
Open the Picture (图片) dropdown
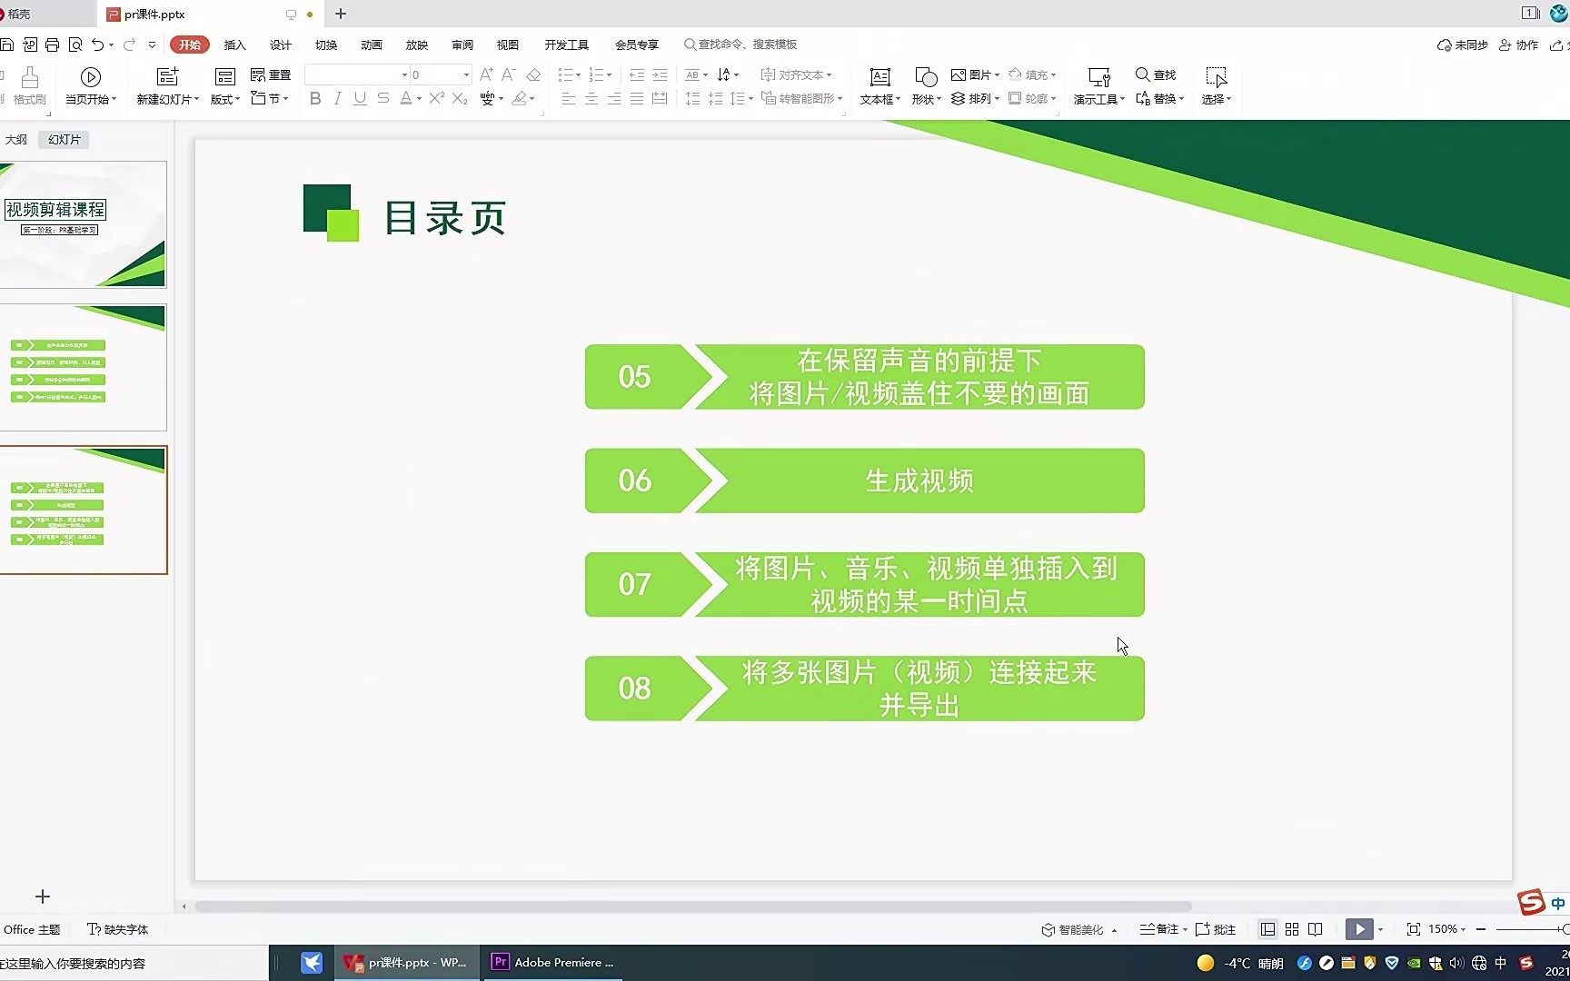coord(975,74)
